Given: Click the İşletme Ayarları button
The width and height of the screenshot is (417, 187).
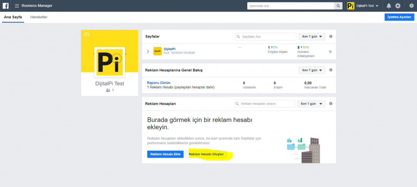Looking at the screenshot, I should 399,17.
